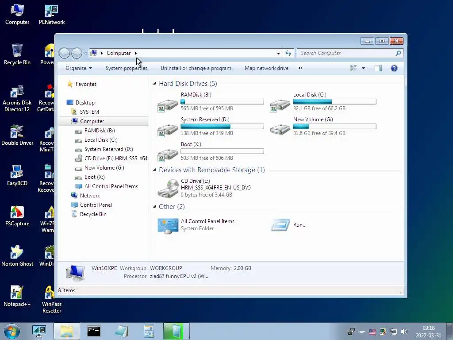Go forward with the navigation arrow
The height and width of the screenshot is (340, 453).
coord(77,53)
